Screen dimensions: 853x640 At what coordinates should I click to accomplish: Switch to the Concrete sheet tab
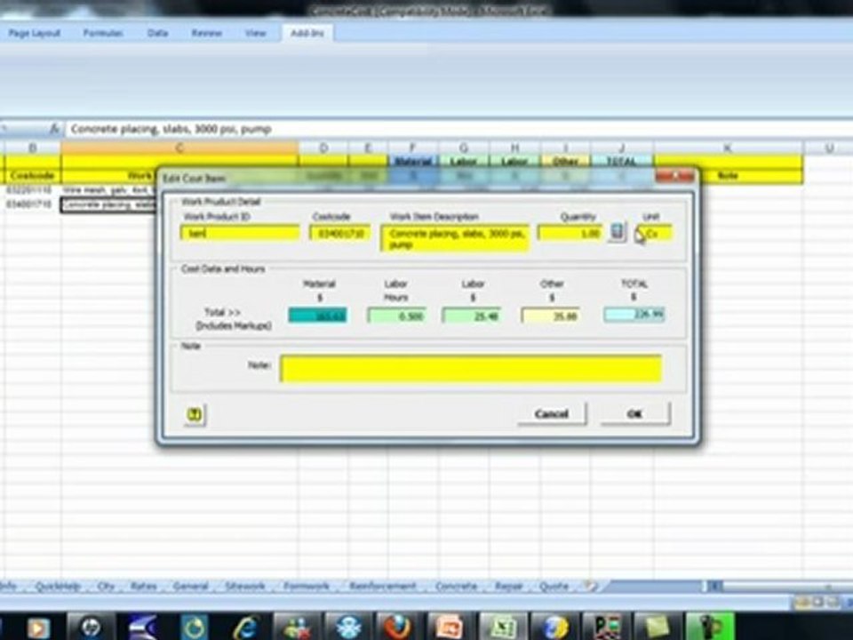click(x=456, y=586)
